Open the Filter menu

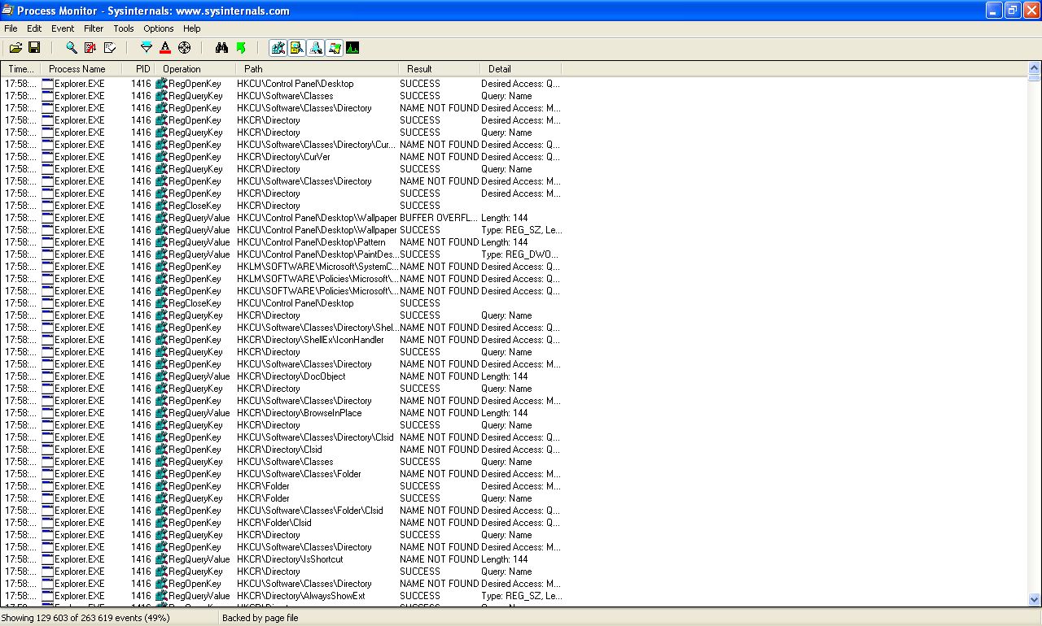click(94, 28)
